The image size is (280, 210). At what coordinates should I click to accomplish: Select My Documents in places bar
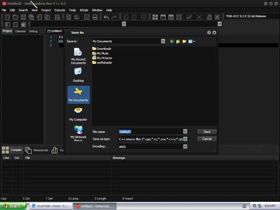(x=78, y=95)
